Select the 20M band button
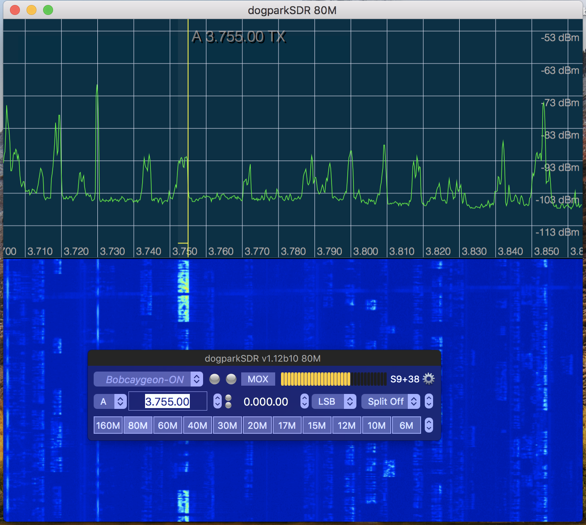The image size is (586, 525). [x=257, y=425]
